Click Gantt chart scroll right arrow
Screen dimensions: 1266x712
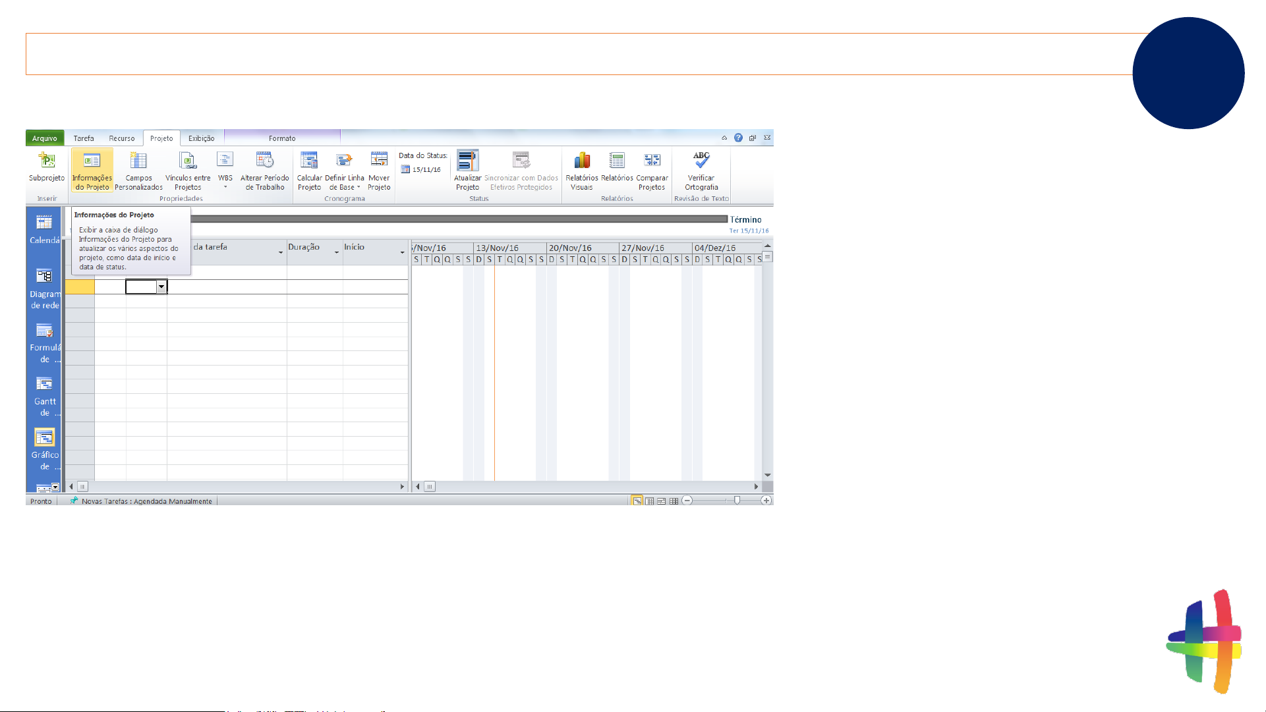click(x=757, y=487)
